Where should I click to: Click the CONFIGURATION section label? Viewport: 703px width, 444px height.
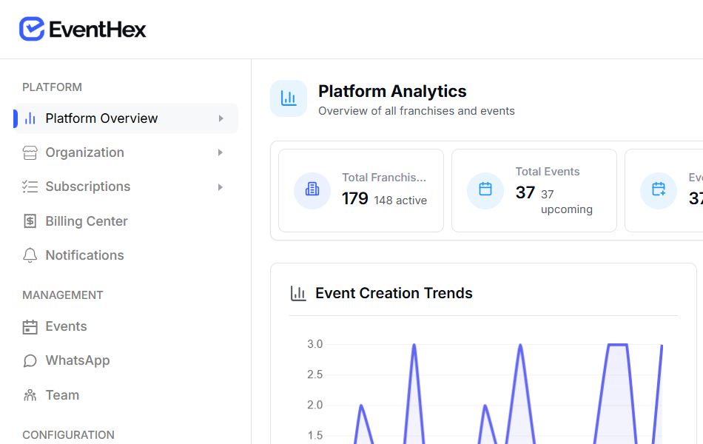[68, 435]
